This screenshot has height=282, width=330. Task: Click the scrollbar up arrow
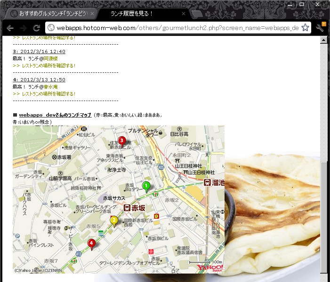tap(324, 40)
